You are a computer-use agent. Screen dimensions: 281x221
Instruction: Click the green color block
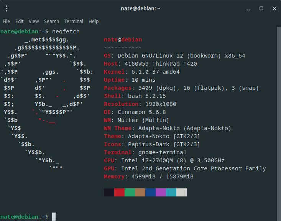click(x=130, y=192)
